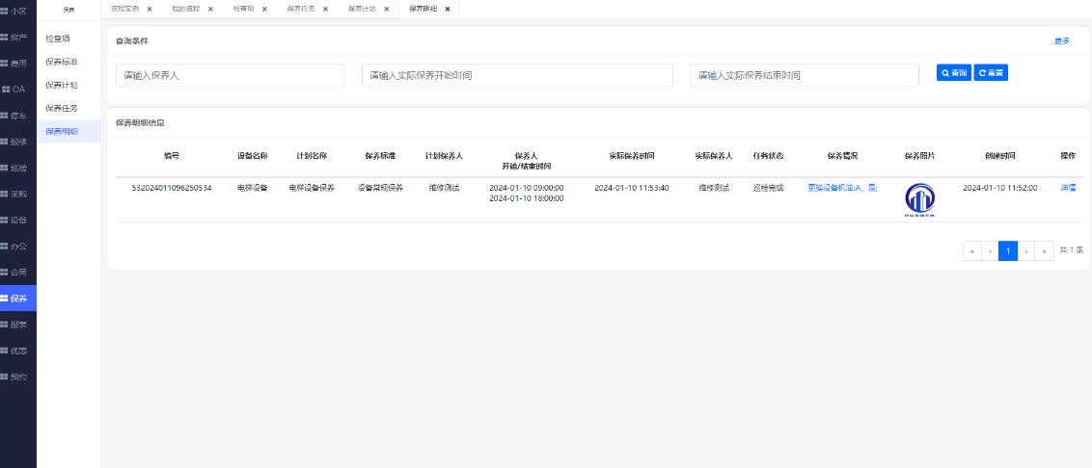Open the 停车 sidebar module

point(17,116)
